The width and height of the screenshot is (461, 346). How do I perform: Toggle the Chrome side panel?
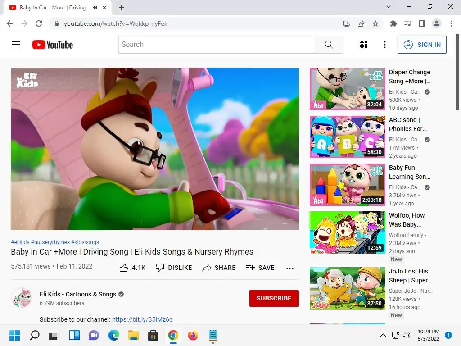point(422,23)
